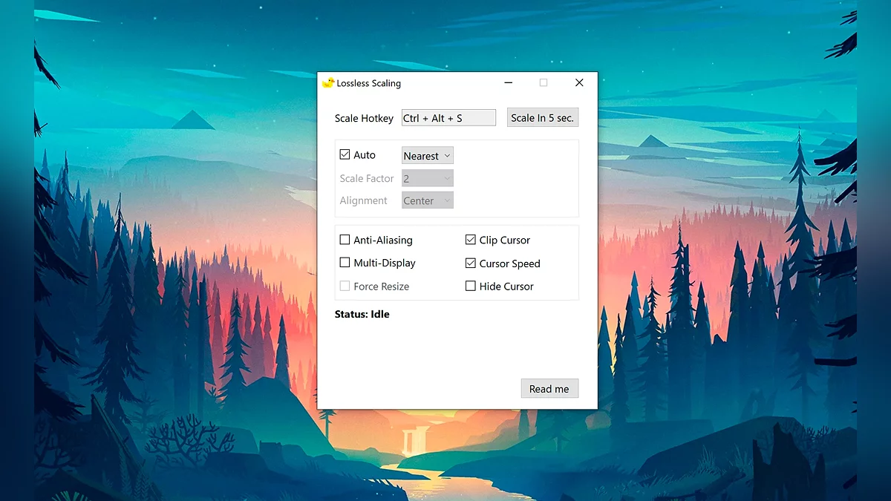Image resolution: width=891 pixels, height=501 pixels.
Task: Click the Scale Hotkey label
Action: 364,118
